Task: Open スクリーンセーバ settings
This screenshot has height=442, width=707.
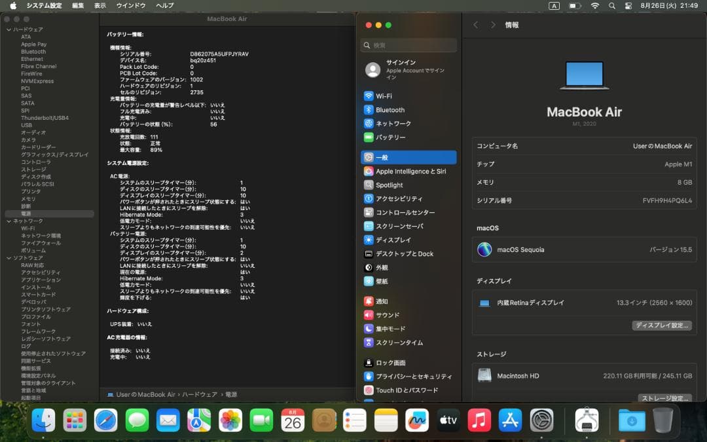Action: point(408,227)
